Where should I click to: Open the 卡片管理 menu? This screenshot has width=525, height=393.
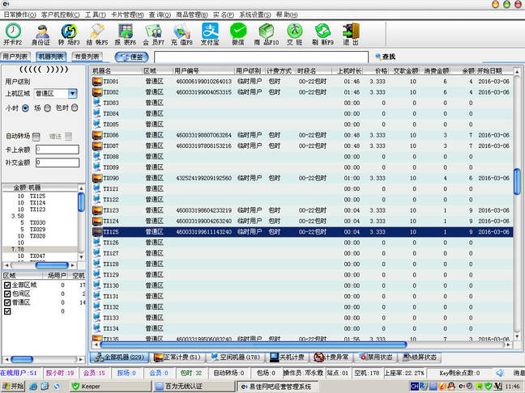[x=127, y=15]
